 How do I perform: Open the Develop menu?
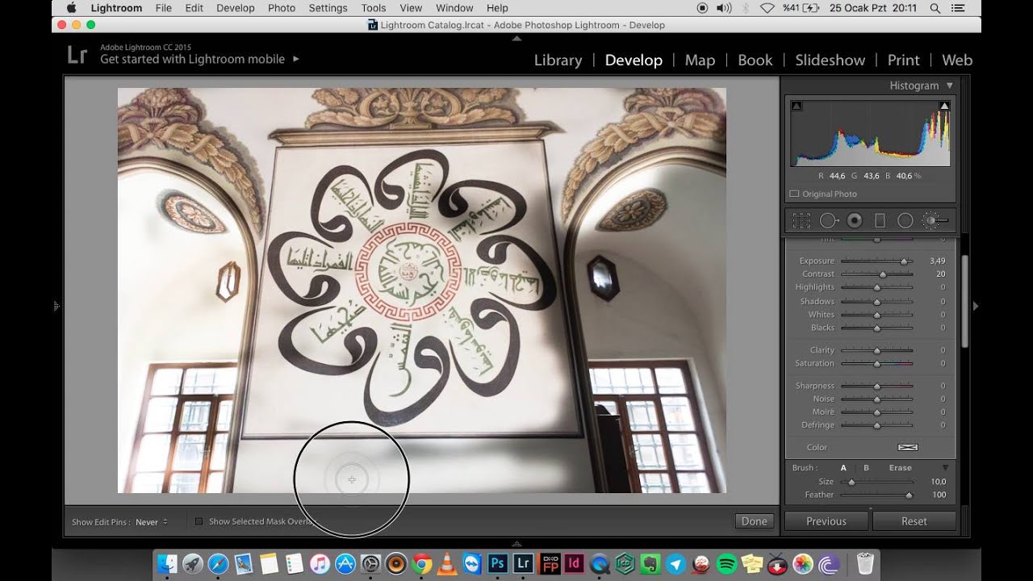[x=236, y=8]
